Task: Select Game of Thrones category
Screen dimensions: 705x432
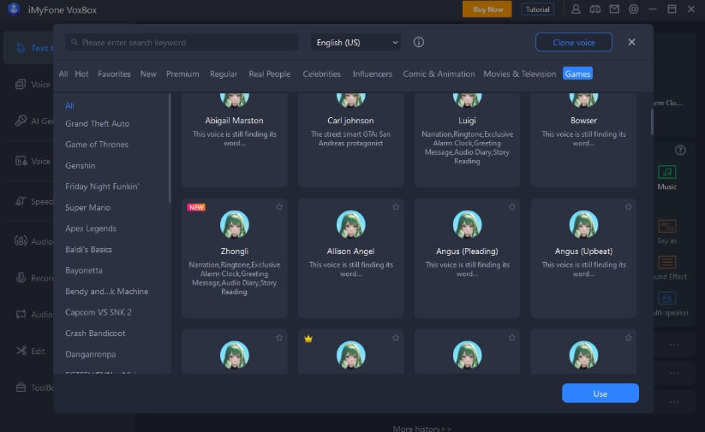Action: [x=97, y=145]
